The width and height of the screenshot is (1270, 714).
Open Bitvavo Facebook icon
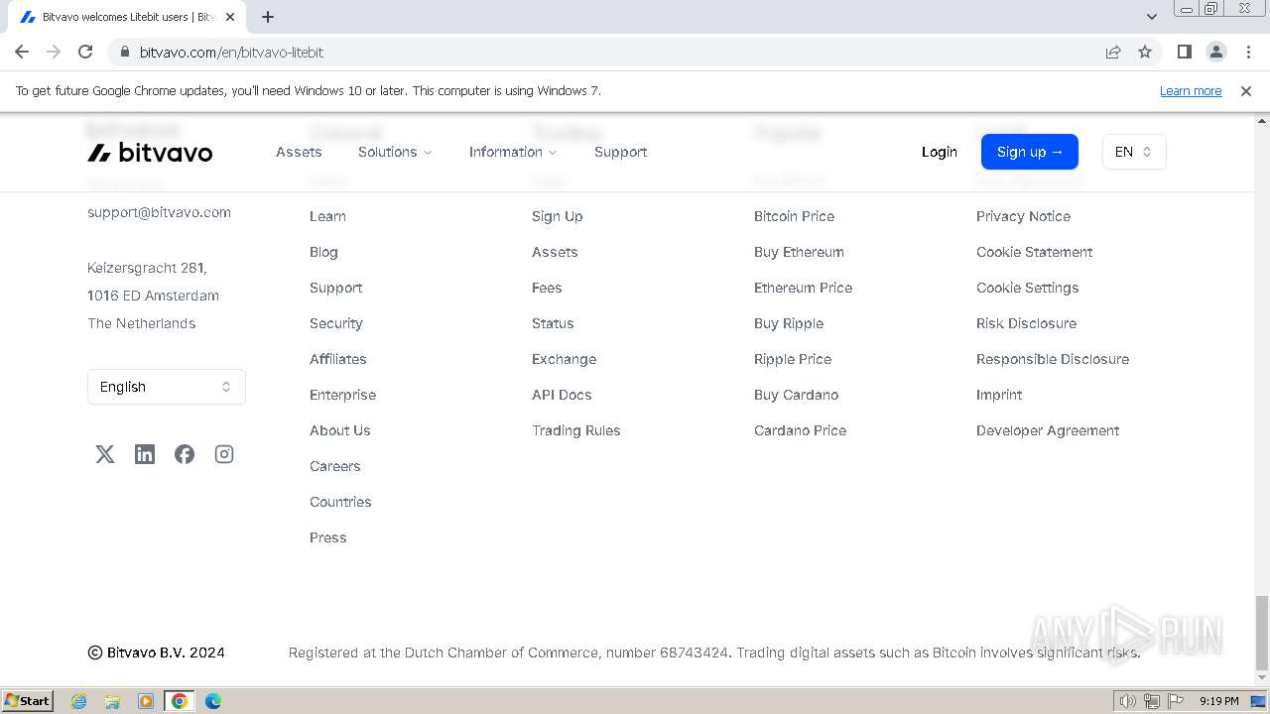[185, 454]
